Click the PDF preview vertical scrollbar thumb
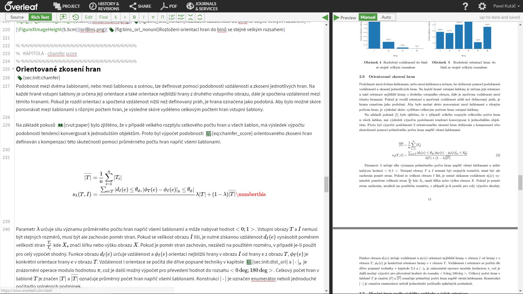The image size is (523, 294). (x=520, y=183)
